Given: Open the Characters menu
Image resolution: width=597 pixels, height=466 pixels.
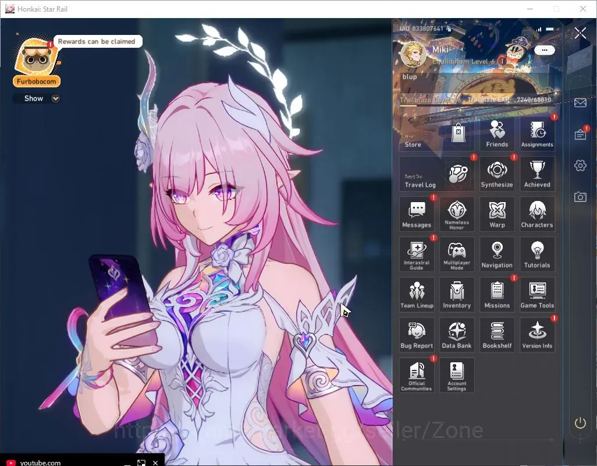Looking at the screenshot, I should pyautogui.click(x=537, y=214).
